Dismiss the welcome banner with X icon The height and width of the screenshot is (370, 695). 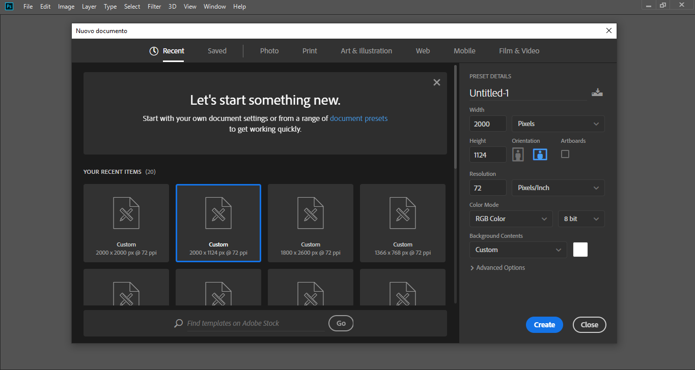(436, 82)
